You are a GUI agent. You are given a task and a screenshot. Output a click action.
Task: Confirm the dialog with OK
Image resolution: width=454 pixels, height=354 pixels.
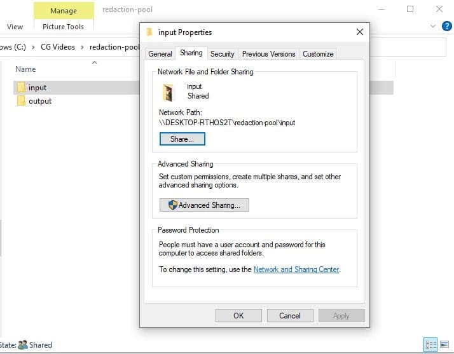click(x=238, y=315)
